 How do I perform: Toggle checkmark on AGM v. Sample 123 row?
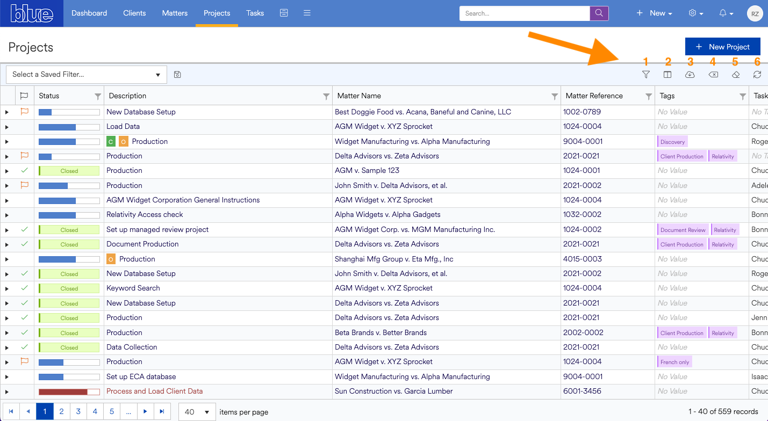click(24, 170)
